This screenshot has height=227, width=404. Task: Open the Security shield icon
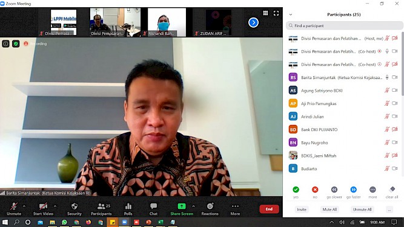pos(75,206)
